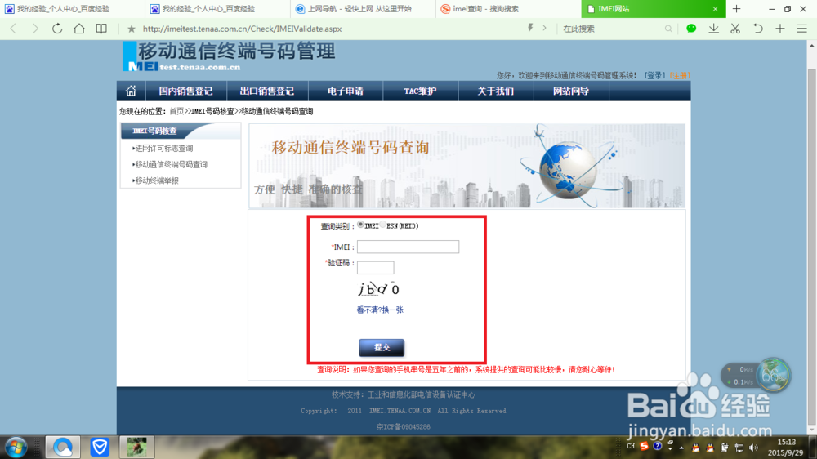Viewport: 817px width, 459px height.
Task: Click 看不清?换一张 captcha refresh link
Action: pos(380,310)
